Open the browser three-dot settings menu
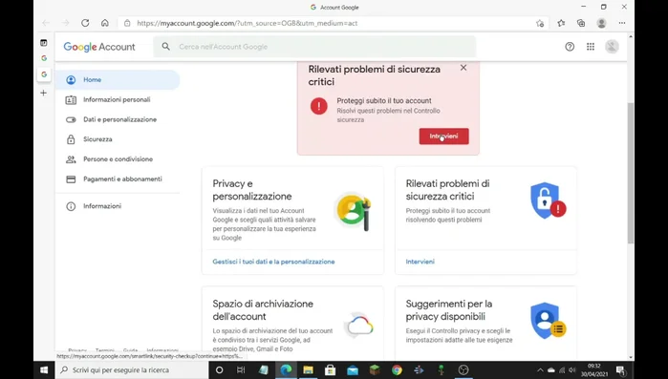This screenshot has width=668, height=379. (x=622, y=23)
